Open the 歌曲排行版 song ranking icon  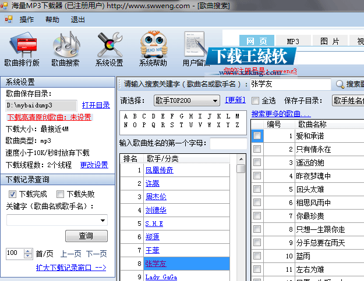(x=23, y=45)
